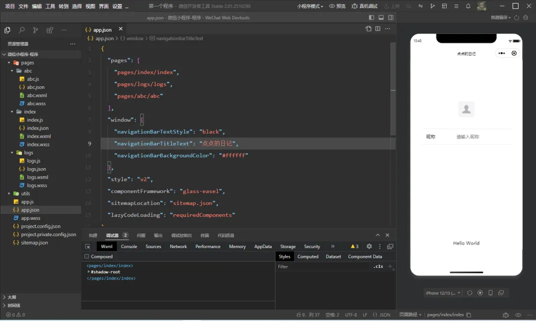This screenshot has height=321, width=536.
Task: Toggle bottom panel layout icon
Action: [x=381, y=17]
